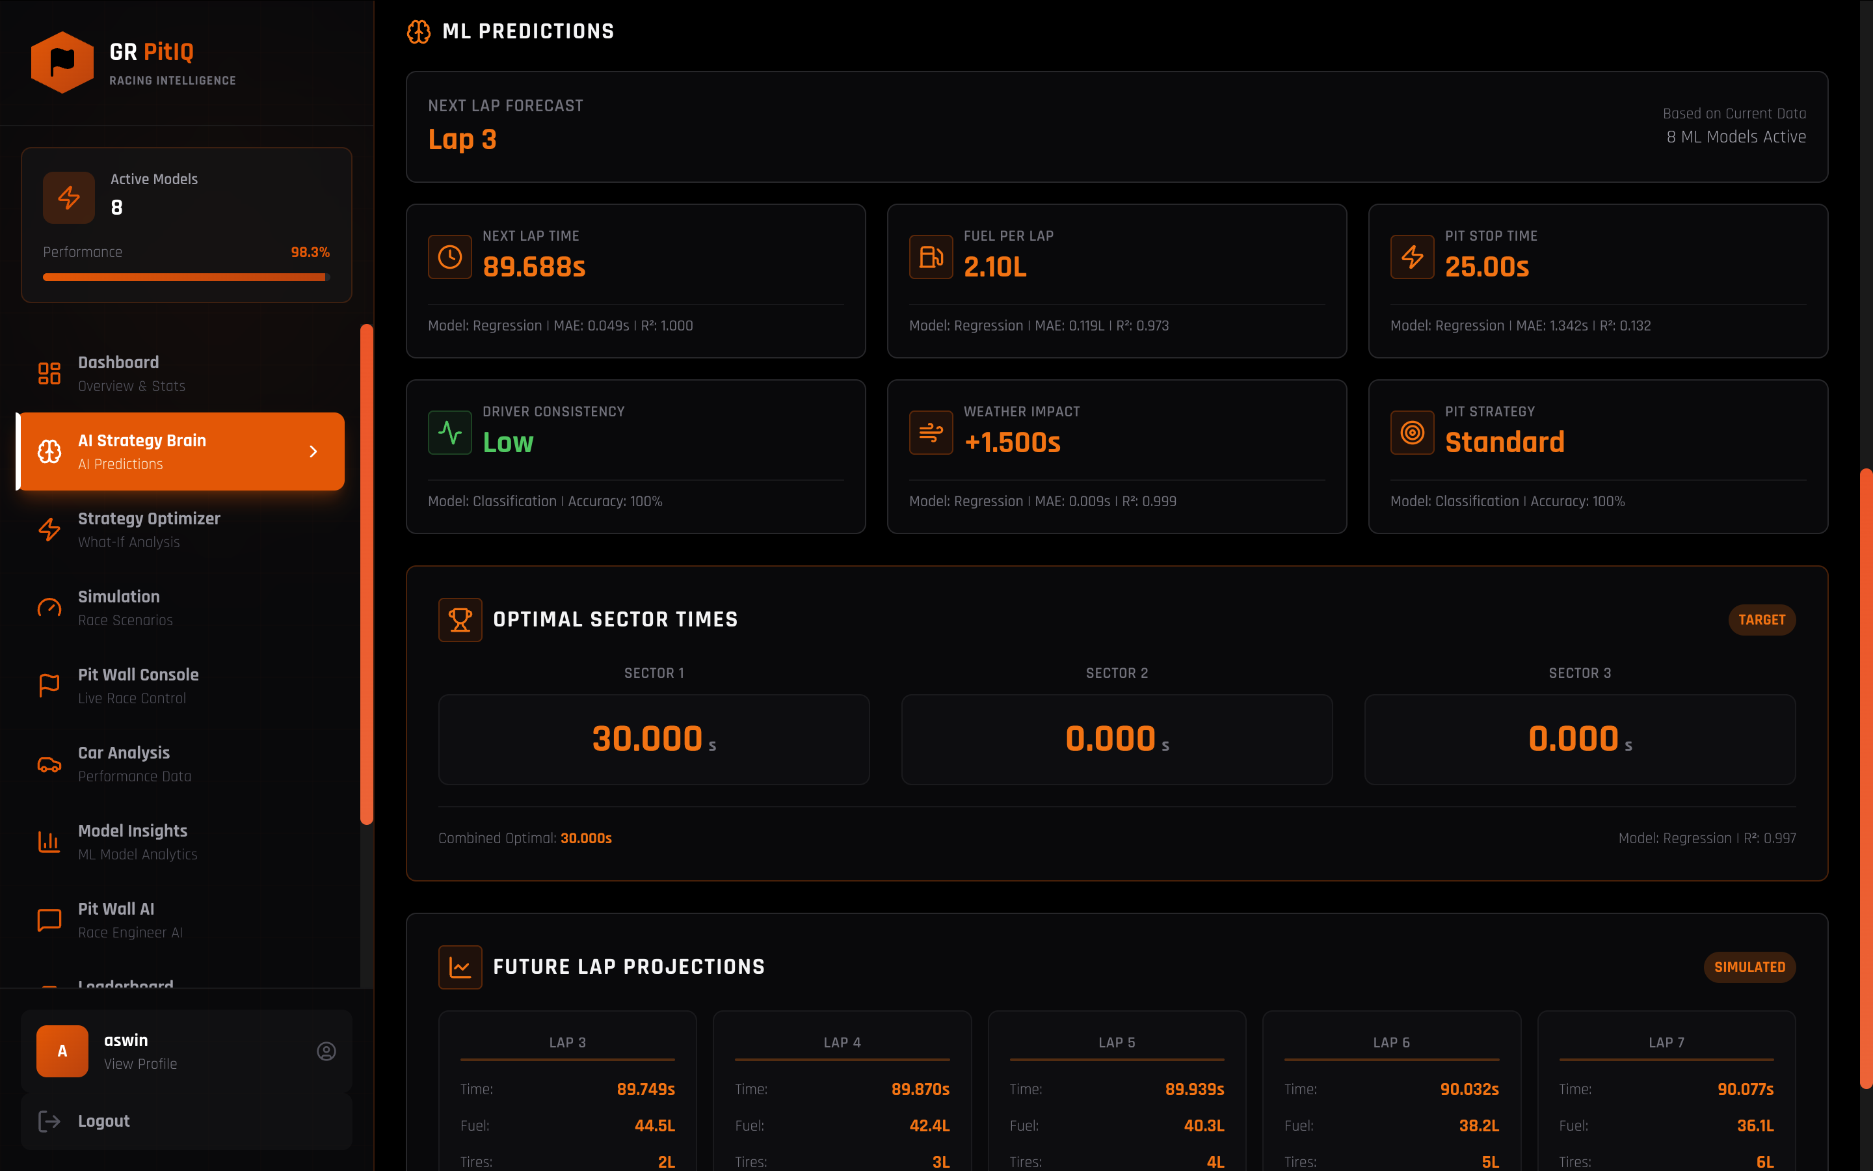This screenshot has width=1873, height=1171.
Task: Click the GR PitIQ flag logo
Action: (62, 62)
